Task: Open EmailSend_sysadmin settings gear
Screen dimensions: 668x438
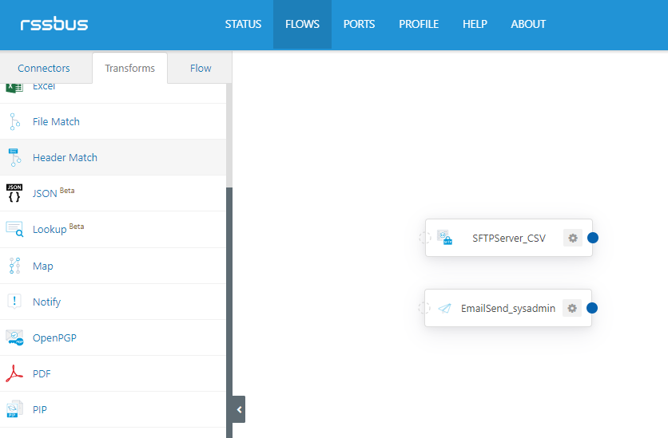Action: click(572, 308)
